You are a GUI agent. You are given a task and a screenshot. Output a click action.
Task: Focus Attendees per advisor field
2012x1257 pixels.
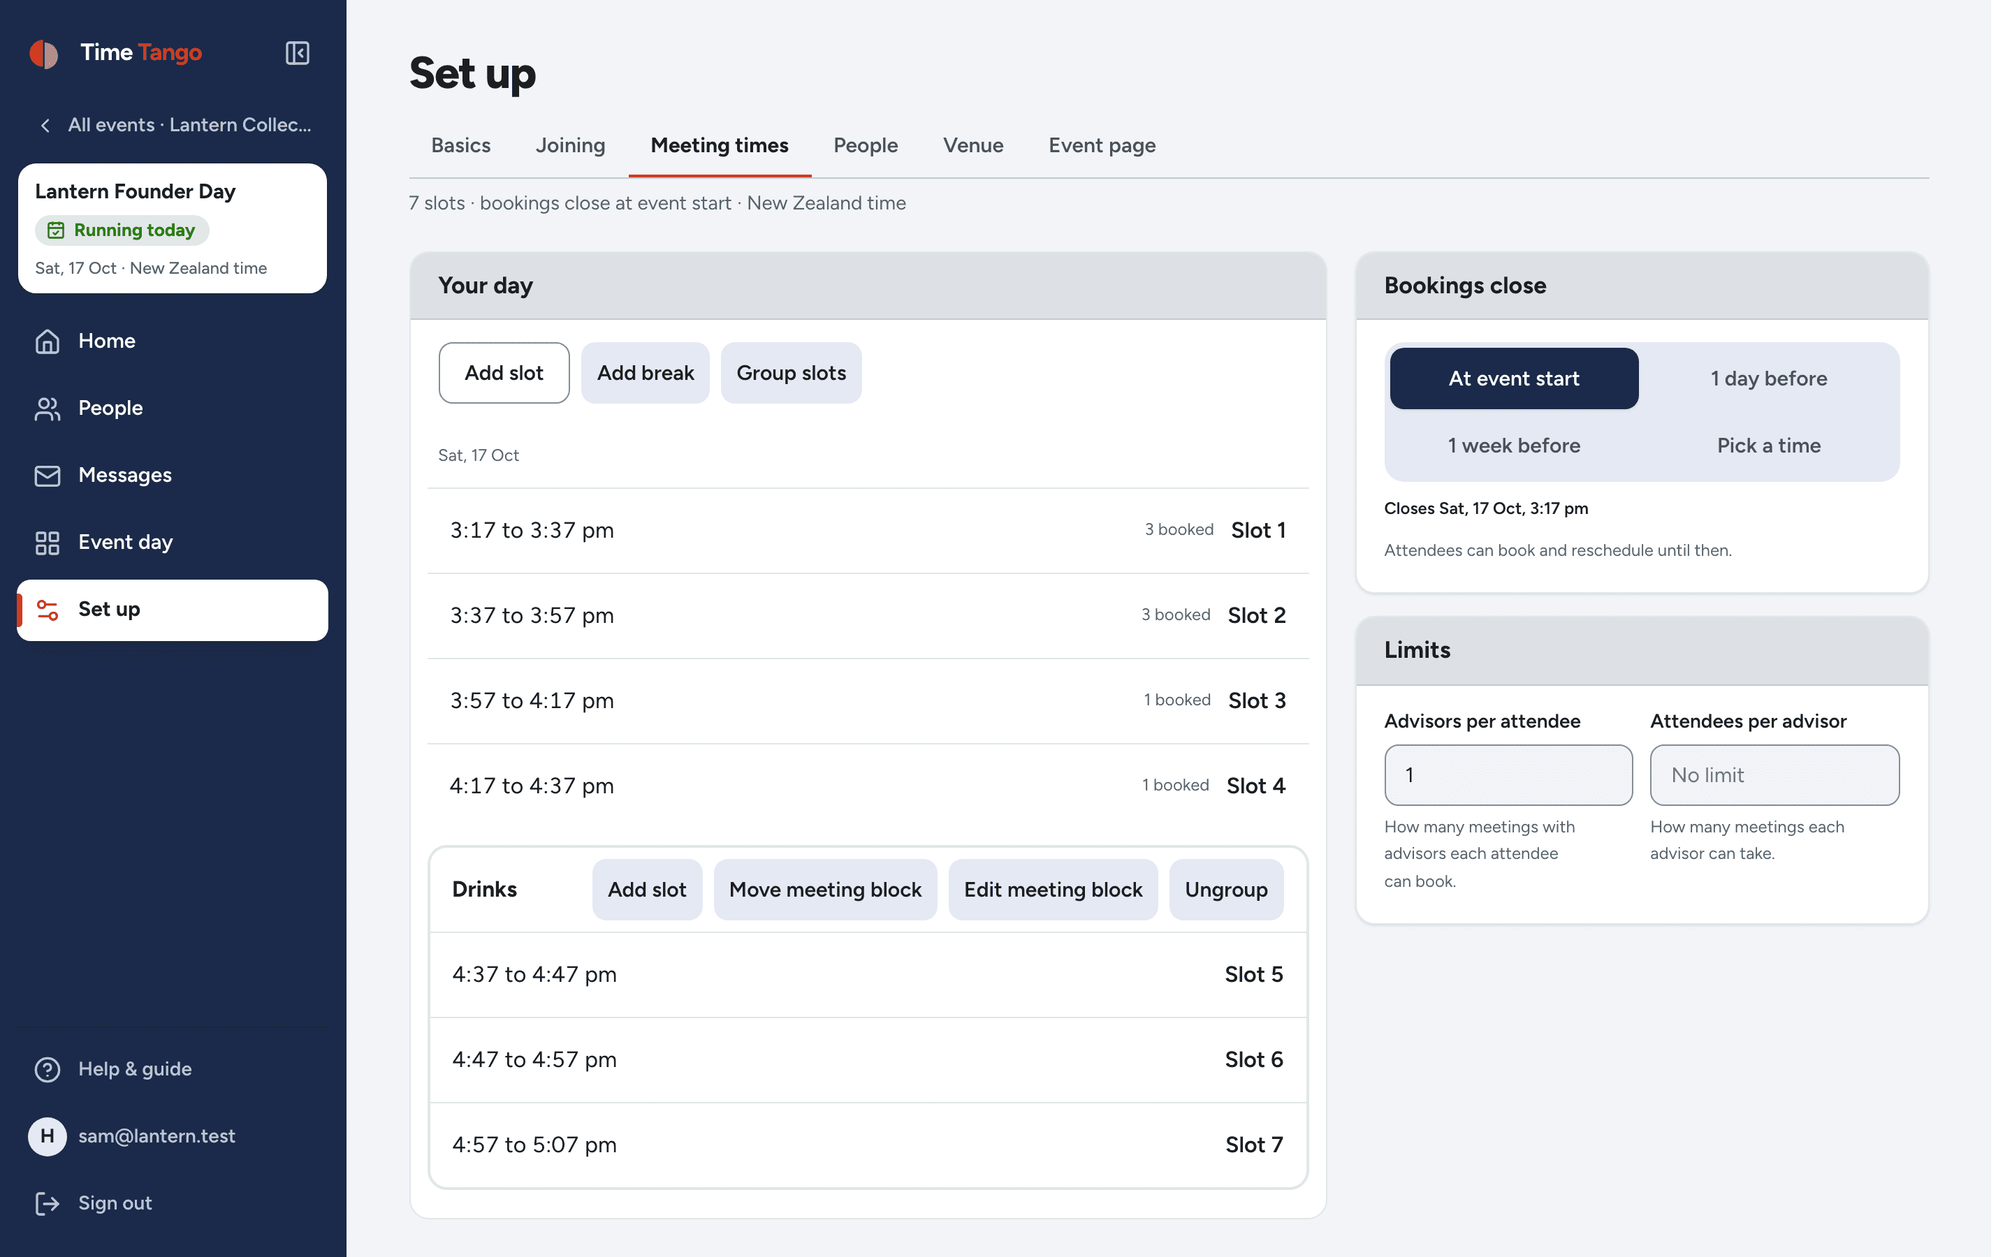point(1774,775)
